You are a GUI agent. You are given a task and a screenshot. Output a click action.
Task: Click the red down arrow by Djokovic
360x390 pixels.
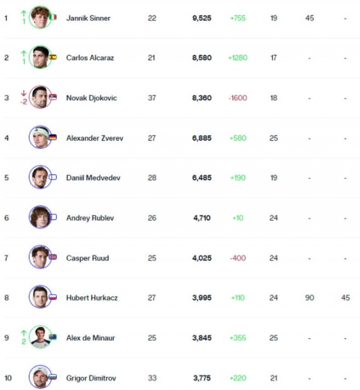tap(23, 93)
